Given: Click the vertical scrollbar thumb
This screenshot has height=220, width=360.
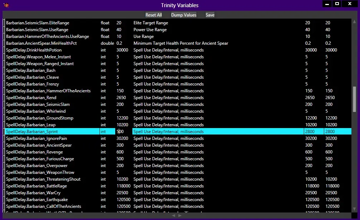Looking at the screenshot, I should (354, 99).
